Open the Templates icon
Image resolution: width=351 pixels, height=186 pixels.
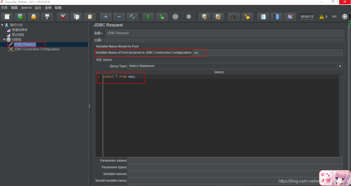(20, 17)
